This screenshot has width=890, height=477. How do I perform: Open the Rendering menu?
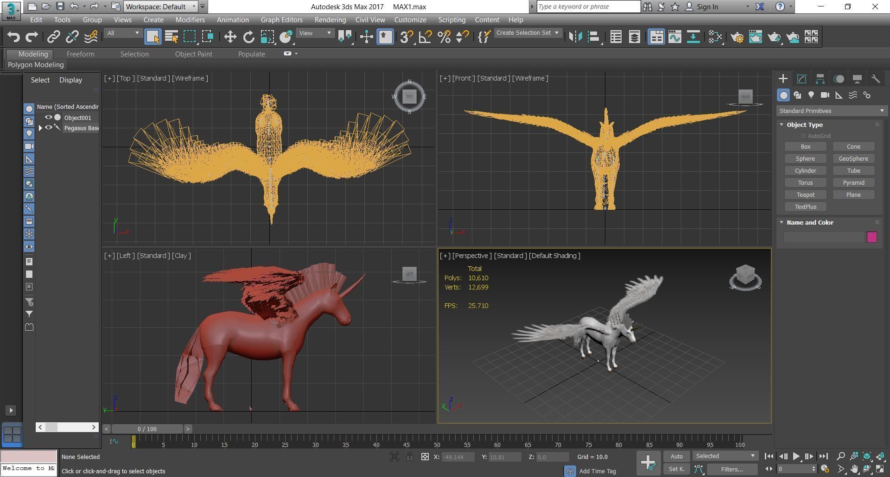point(330,20)
